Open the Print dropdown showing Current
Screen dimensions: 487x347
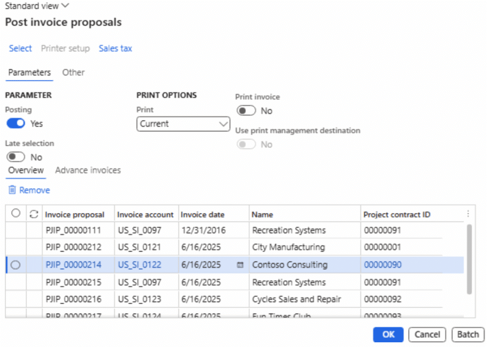(183, 124)
